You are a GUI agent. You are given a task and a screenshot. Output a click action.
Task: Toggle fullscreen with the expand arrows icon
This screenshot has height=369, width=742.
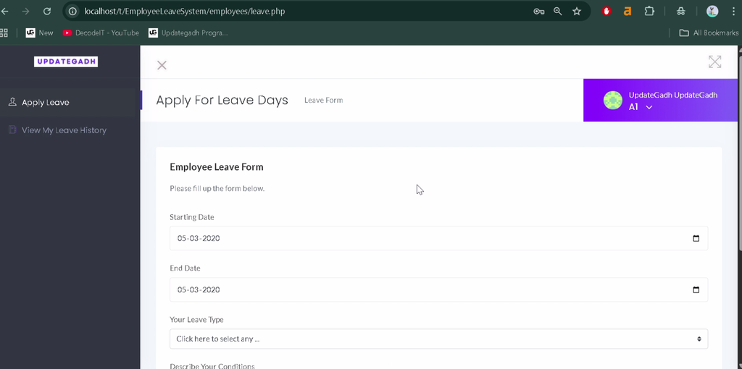click(x=714, y=61)
